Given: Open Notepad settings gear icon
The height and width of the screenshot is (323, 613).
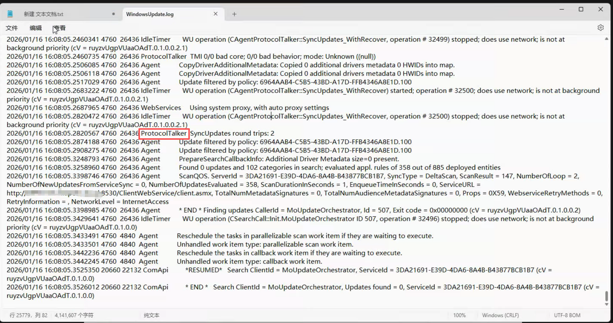Looking at the screenshot, I should pos(600,28).
